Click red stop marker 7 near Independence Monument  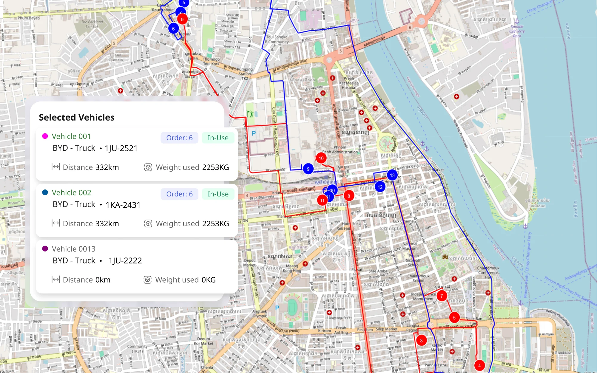[x=442, y=296]
